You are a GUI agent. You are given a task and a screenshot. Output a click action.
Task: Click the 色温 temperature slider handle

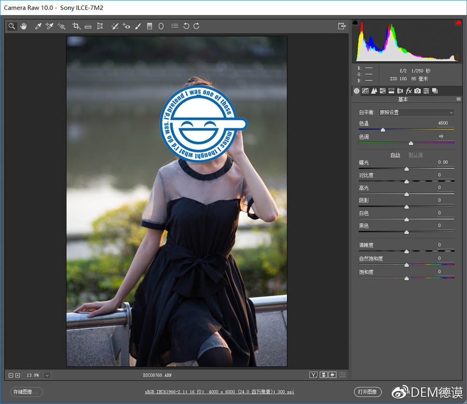click(x=383, y=130)
